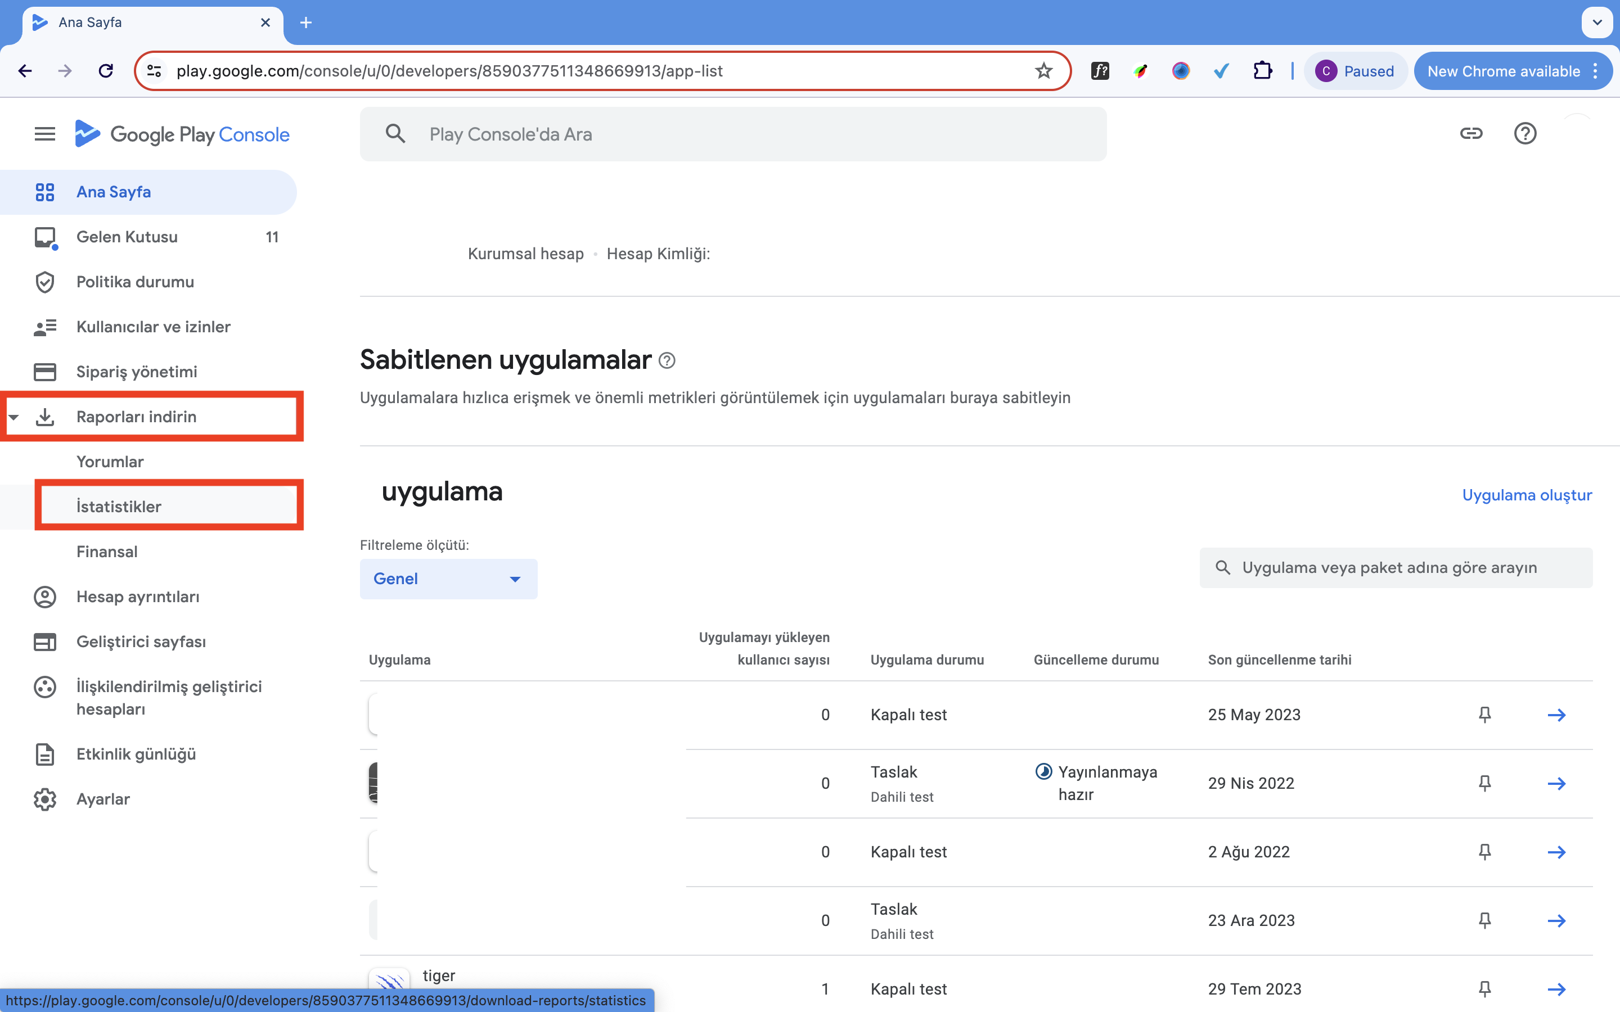Click the Uygulama oluştur link
This screenshot has height=1012, width=1620.
click(x=1527, y=495)
